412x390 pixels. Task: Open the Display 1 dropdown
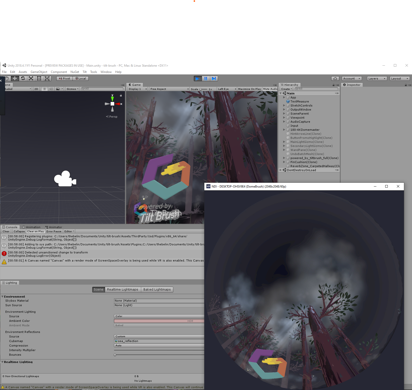click(x=138, y=89)
